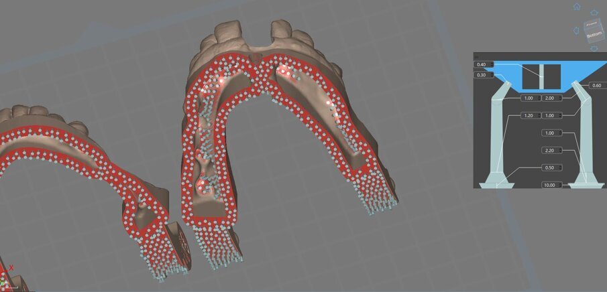Click the 1.20 value field
Viewport: 607px width, 292px height.
[529, 116]
